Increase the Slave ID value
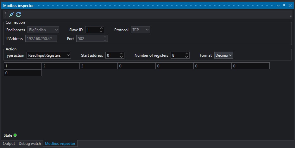The width and height of the screenshot is (295, 148). click(x=101, y=28)
